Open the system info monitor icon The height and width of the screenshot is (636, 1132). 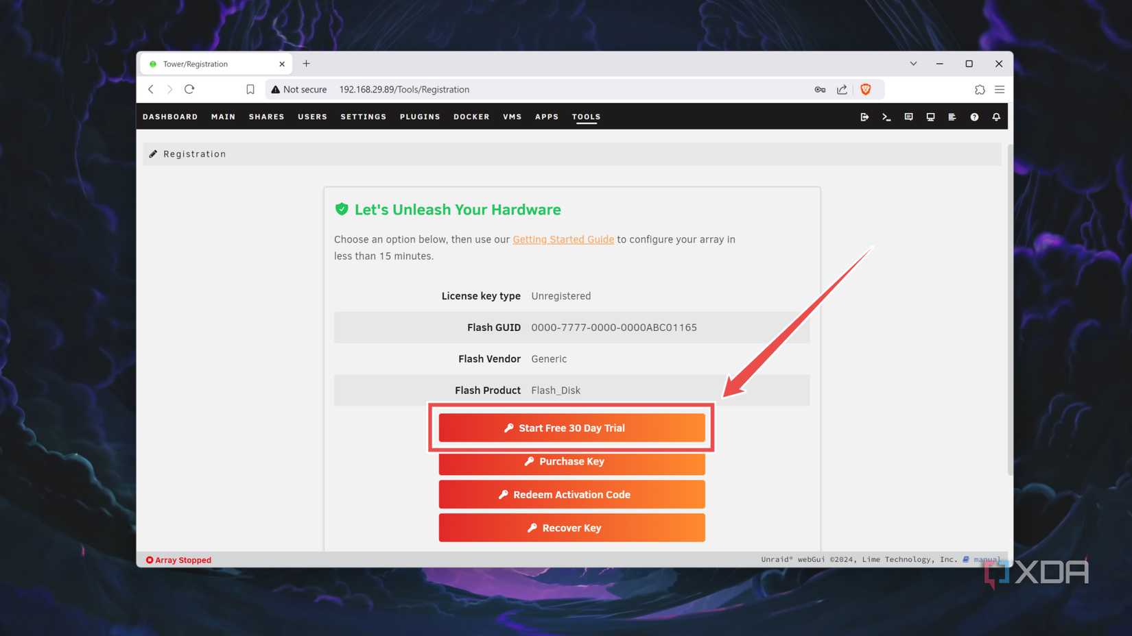(930, 117)
